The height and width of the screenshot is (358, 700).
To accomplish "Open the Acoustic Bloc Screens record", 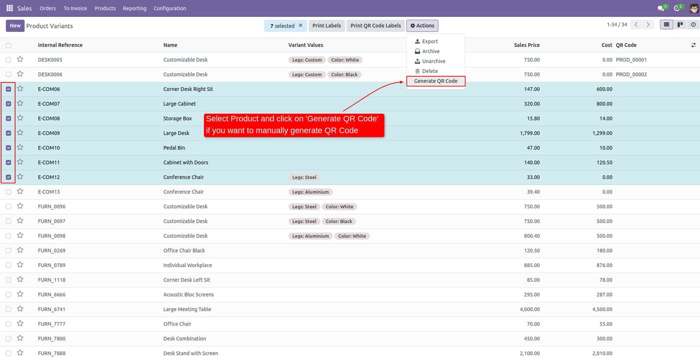I will coord(188,295).
